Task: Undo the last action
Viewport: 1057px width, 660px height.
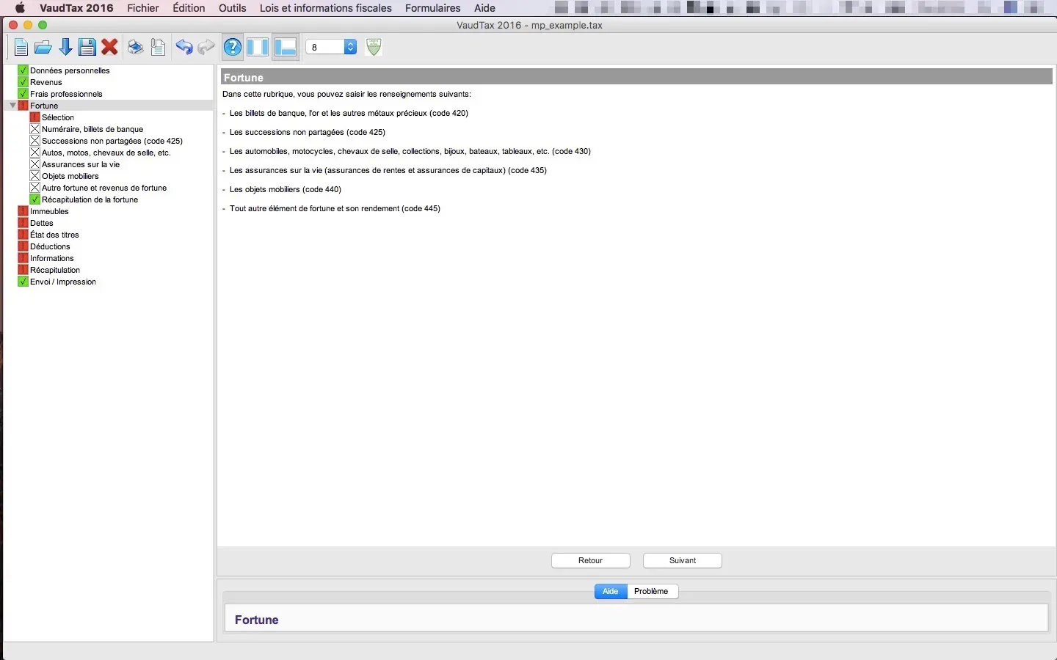Action: pos(184,48)
